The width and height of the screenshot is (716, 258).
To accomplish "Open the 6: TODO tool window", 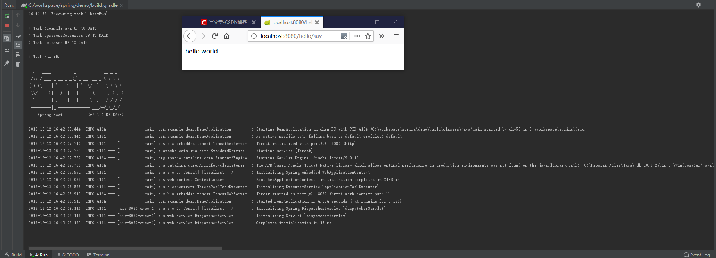I will [x=68, y=255].
